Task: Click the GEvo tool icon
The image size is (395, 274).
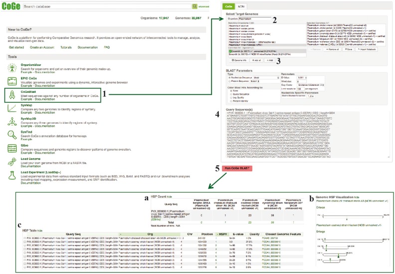Action: coord(12,148)
